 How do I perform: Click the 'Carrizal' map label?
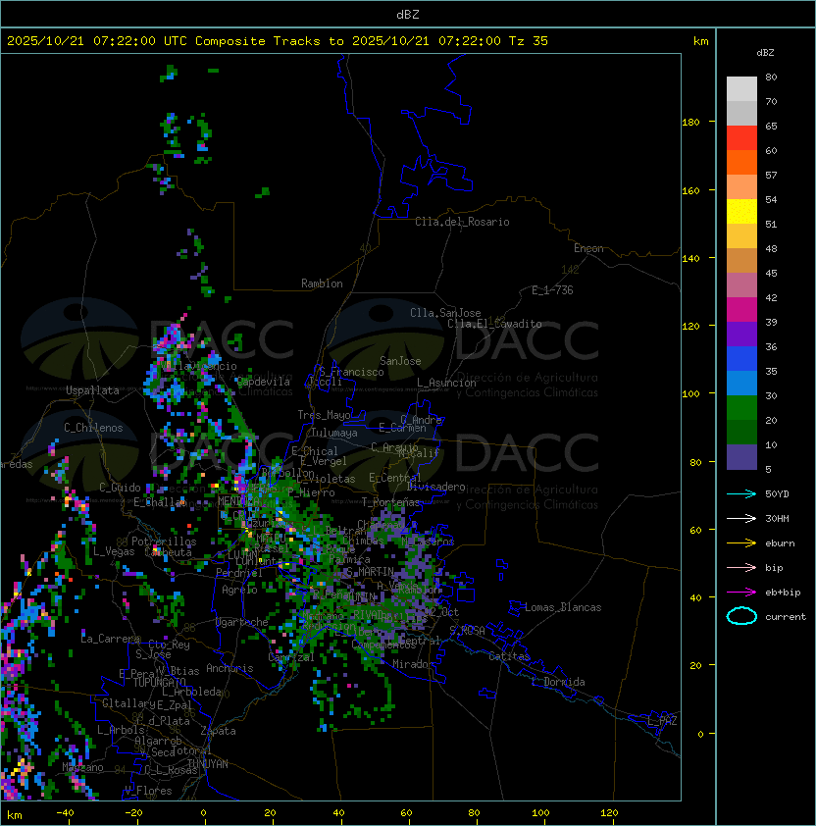290,657
